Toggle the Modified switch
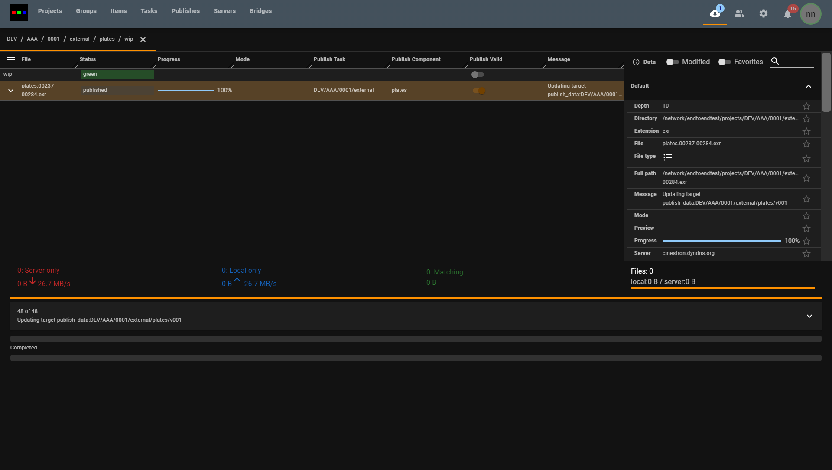 pos(673,62)
